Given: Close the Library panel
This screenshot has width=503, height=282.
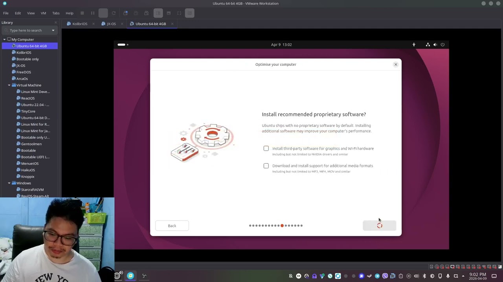Looking at the screenshot, I should pyautogui.click(x=56, y=23).
